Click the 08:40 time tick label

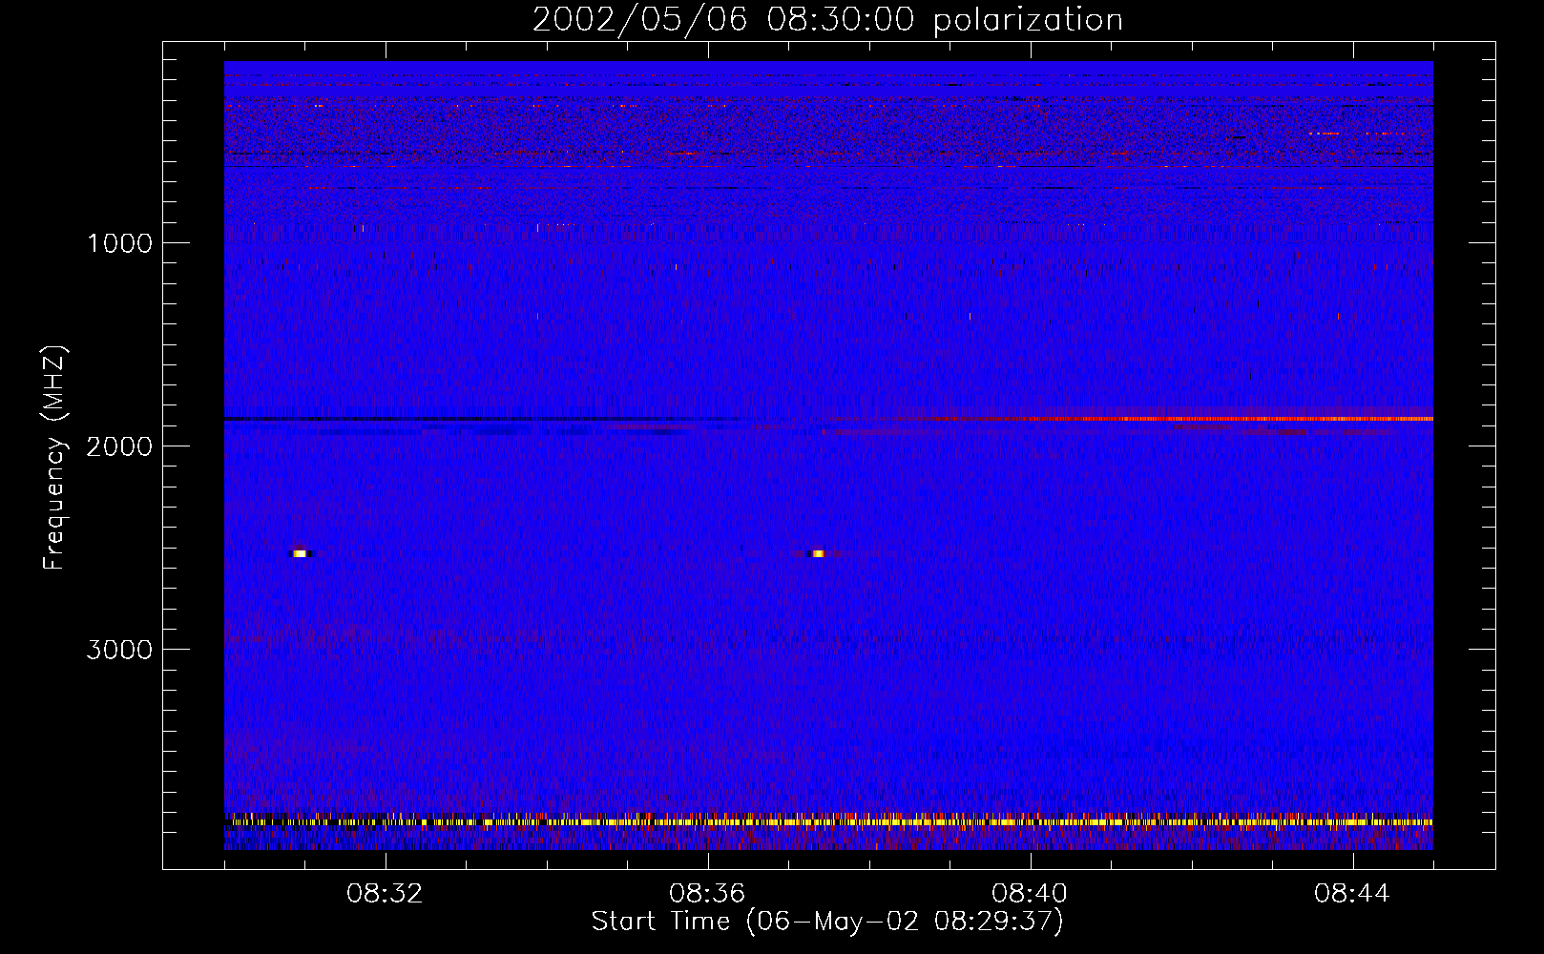[1030, 894]
